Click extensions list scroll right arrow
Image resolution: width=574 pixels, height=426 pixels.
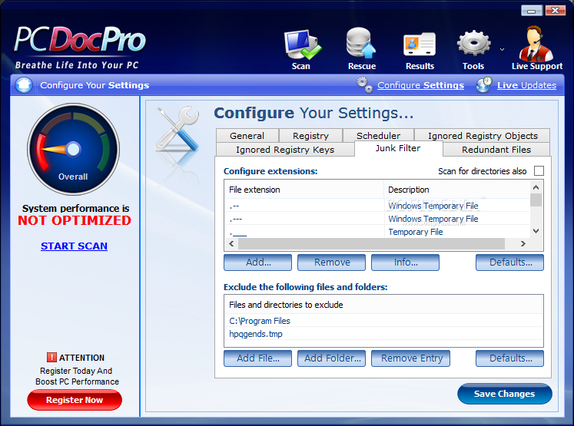pos(523,243)
